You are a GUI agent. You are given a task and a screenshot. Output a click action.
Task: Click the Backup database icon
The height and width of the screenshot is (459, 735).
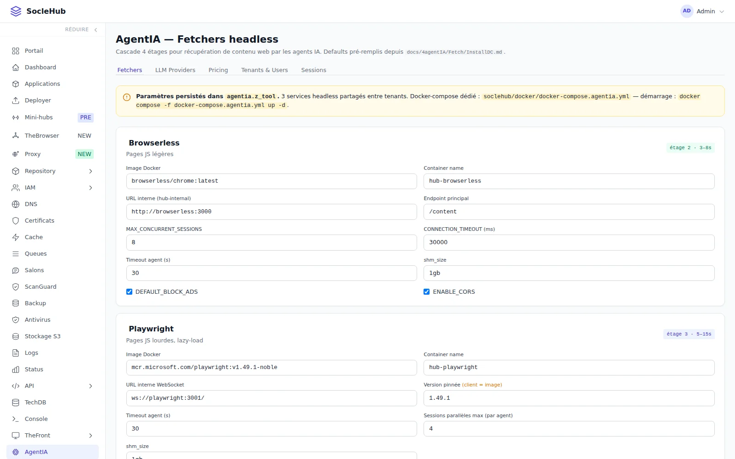[x=16, y=303]
